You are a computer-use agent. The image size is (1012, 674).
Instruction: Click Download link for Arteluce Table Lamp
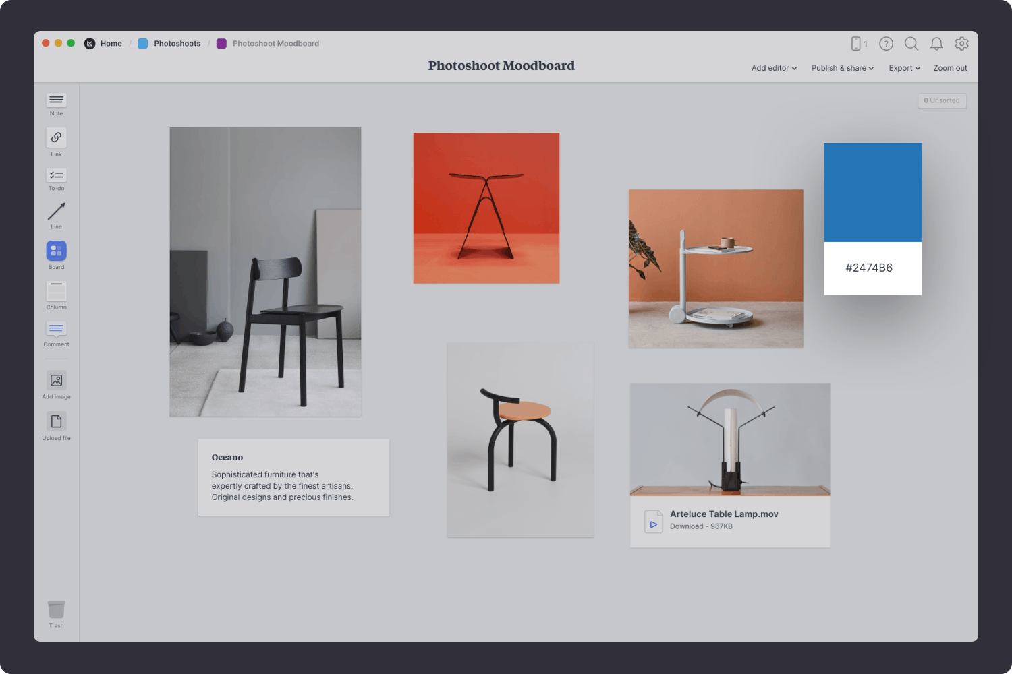tap(686, 526)
